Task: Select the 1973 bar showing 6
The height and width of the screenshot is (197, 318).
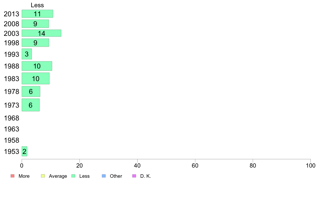Action: (31, 105)
